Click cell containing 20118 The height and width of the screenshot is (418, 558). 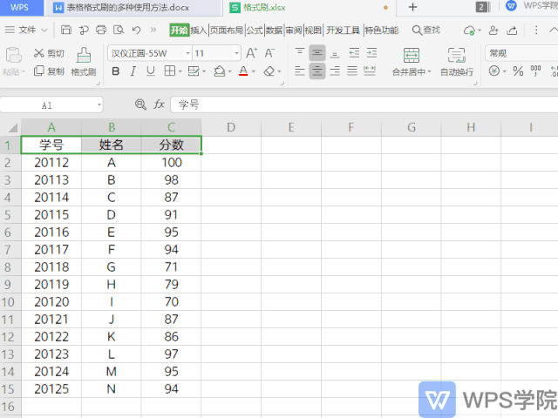51,267
